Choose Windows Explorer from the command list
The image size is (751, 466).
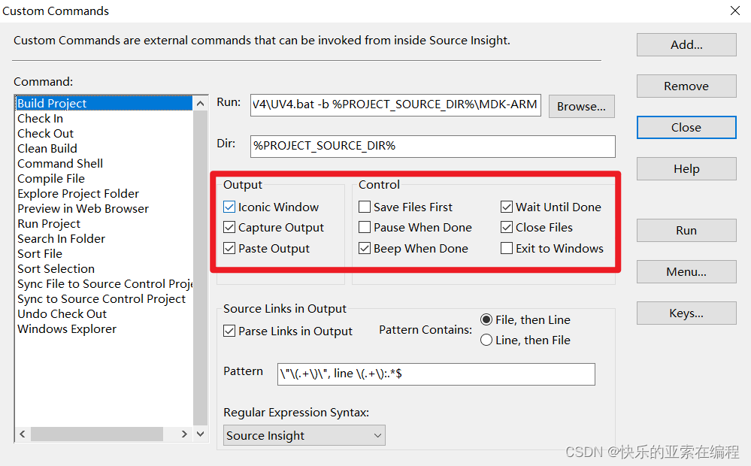(x=67, y=328)
